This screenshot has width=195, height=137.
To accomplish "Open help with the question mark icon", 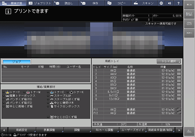I will click(178, 3).
